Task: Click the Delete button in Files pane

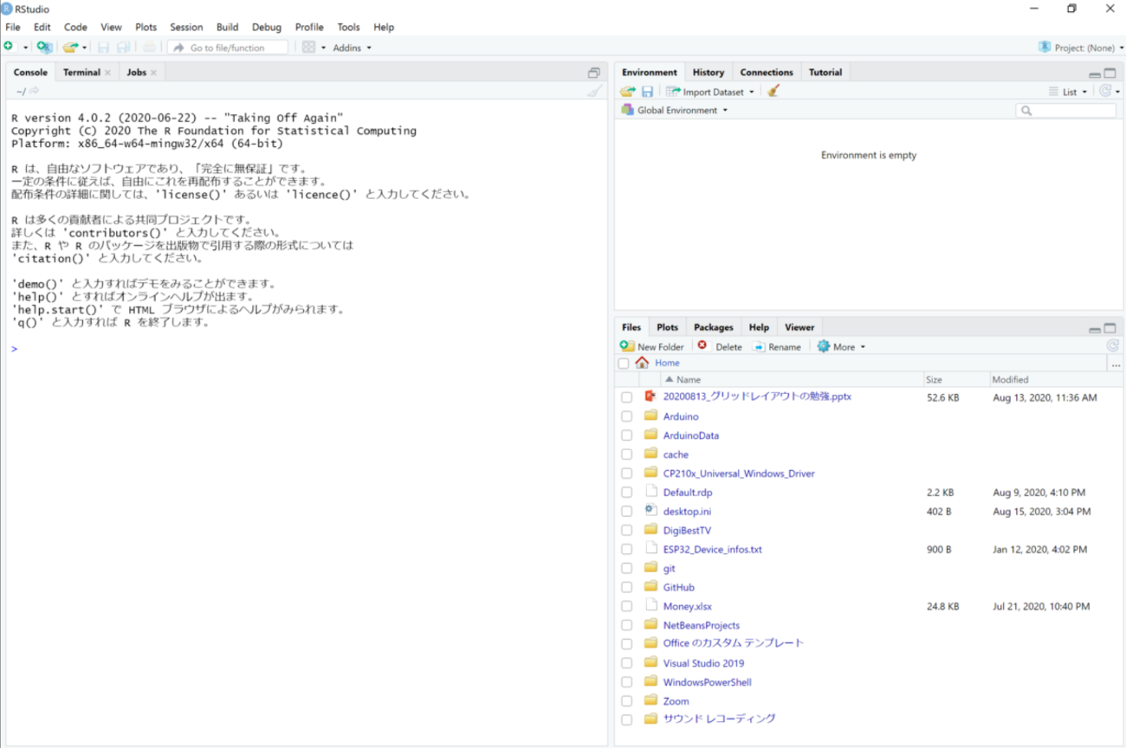Action: click(x=720, y=346)
